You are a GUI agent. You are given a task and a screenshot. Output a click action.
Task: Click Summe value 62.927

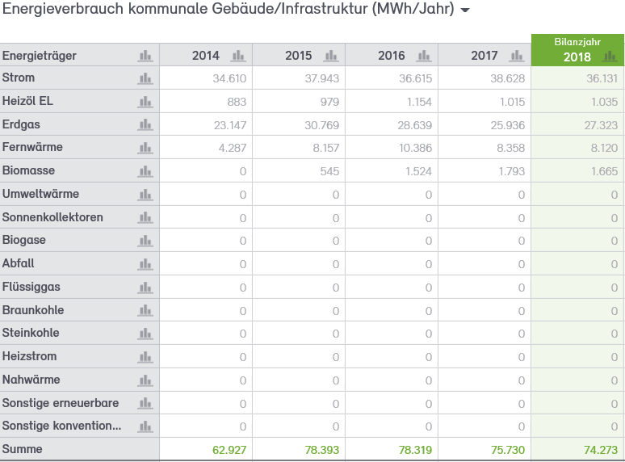tap(229, 450)
